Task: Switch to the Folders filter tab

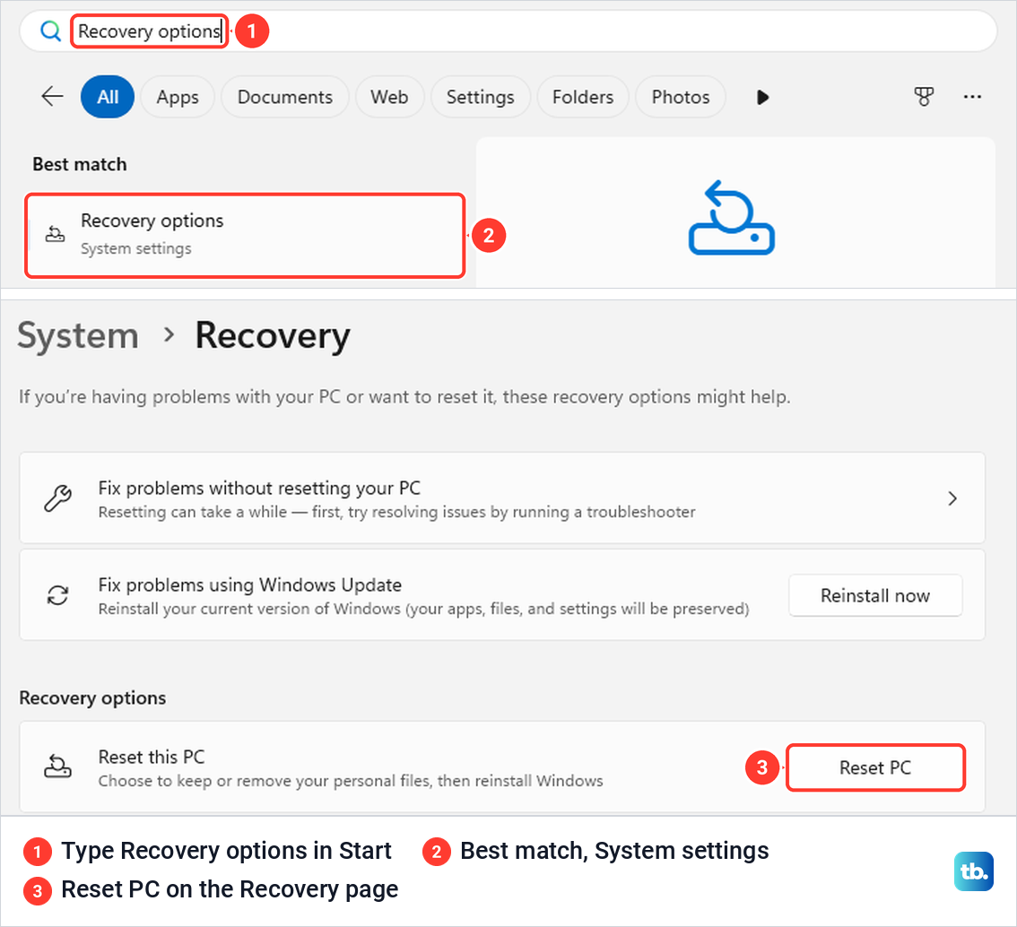Action: pos(582,97)
